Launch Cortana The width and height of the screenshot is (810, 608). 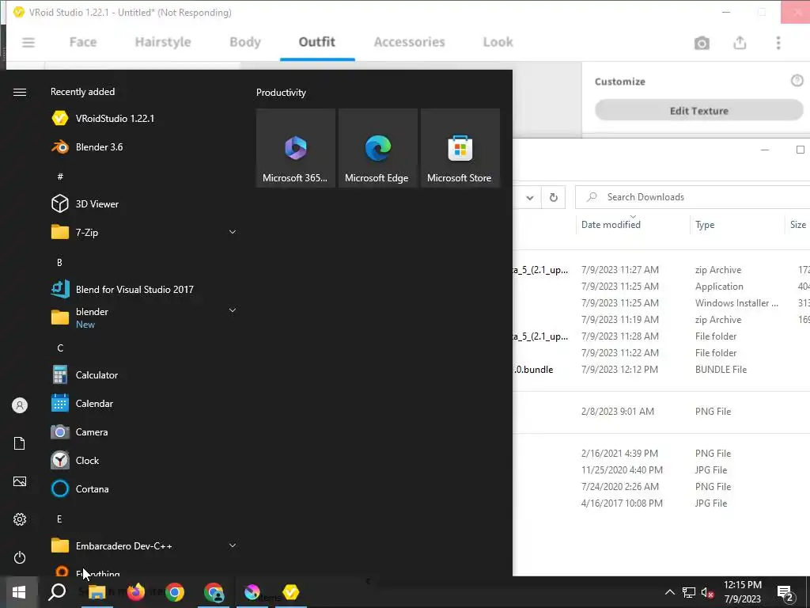click(144, 488)
